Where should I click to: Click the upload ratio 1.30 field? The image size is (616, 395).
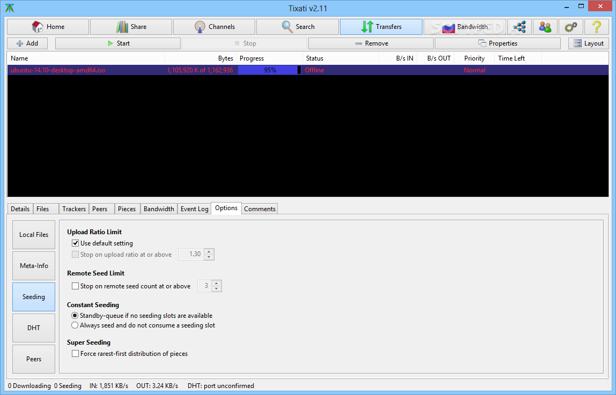tap(191, 254)
